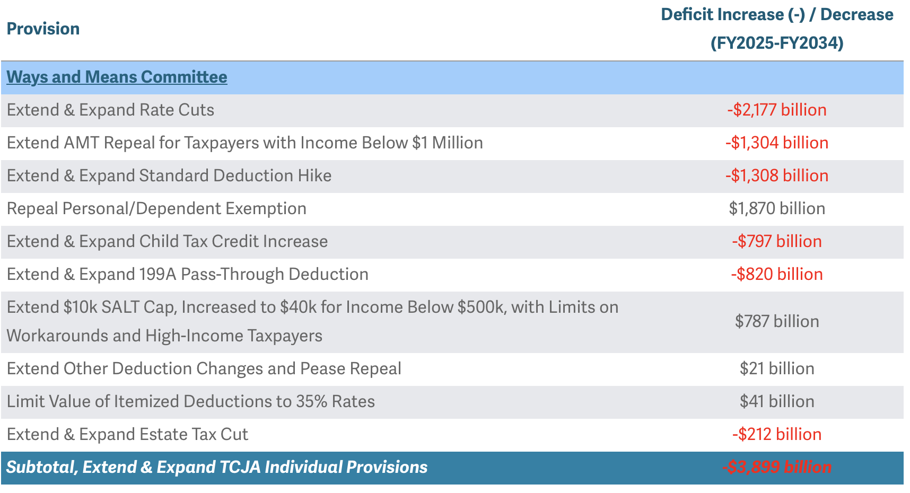Click the -$1,308 billion figure

776,176
